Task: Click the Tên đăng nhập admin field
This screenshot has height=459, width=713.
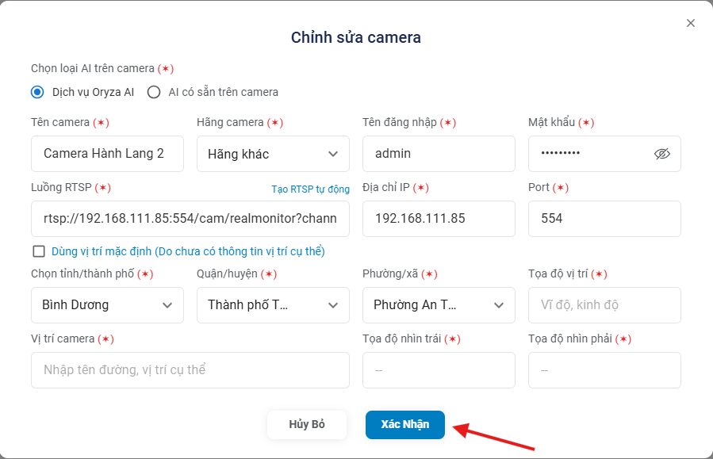Action: coord(439,154)
